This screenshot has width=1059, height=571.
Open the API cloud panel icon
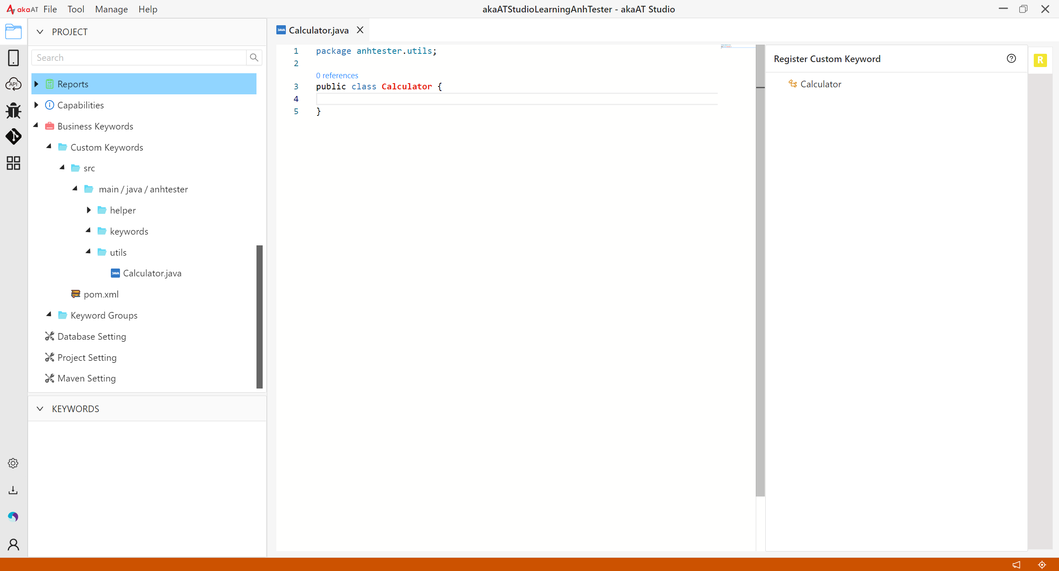[13, 84]
